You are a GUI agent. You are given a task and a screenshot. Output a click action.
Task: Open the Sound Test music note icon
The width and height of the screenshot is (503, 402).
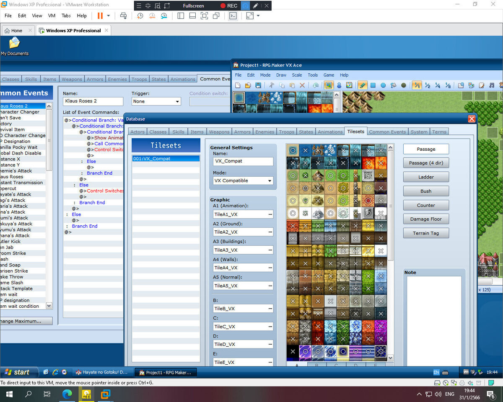coord(491,85)
